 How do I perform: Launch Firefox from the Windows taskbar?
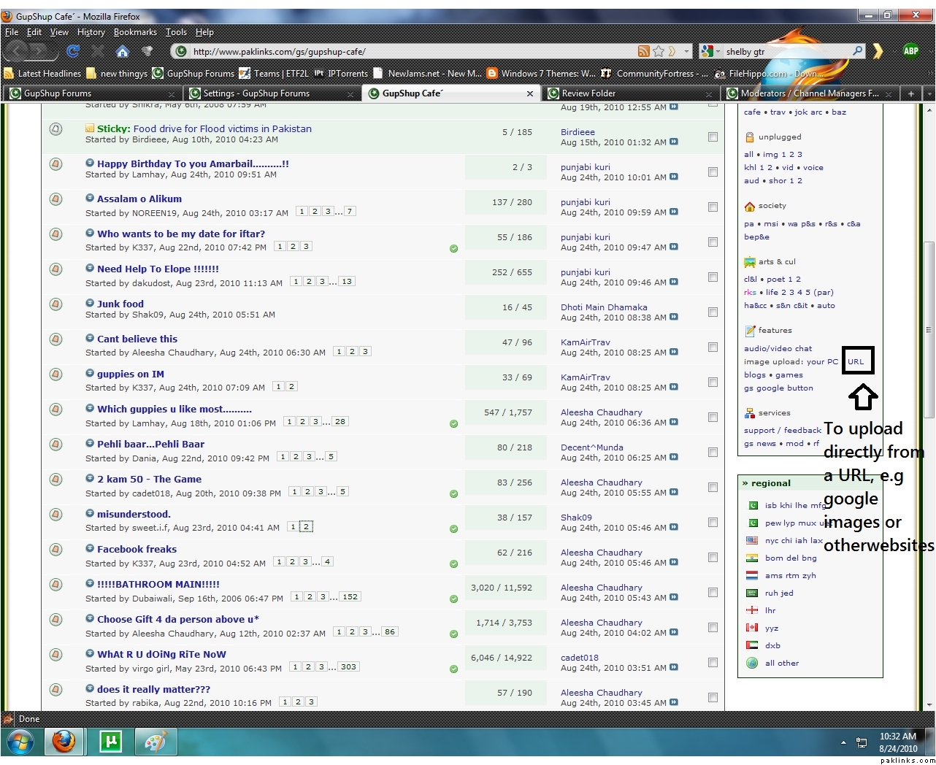coord(64,742)
